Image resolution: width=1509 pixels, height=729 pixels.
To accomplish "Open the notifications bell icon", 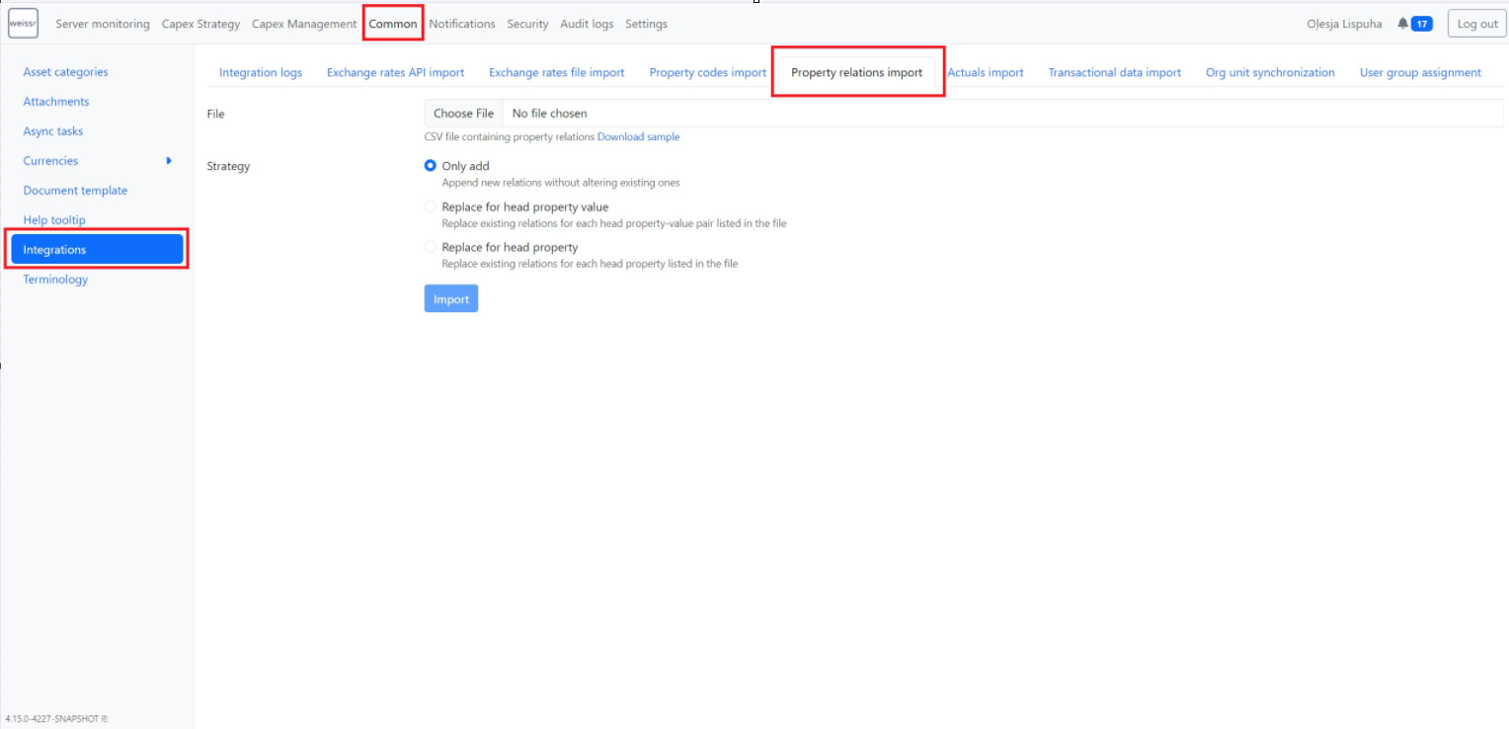I will pyautogui.click(x=1402, y=24).
